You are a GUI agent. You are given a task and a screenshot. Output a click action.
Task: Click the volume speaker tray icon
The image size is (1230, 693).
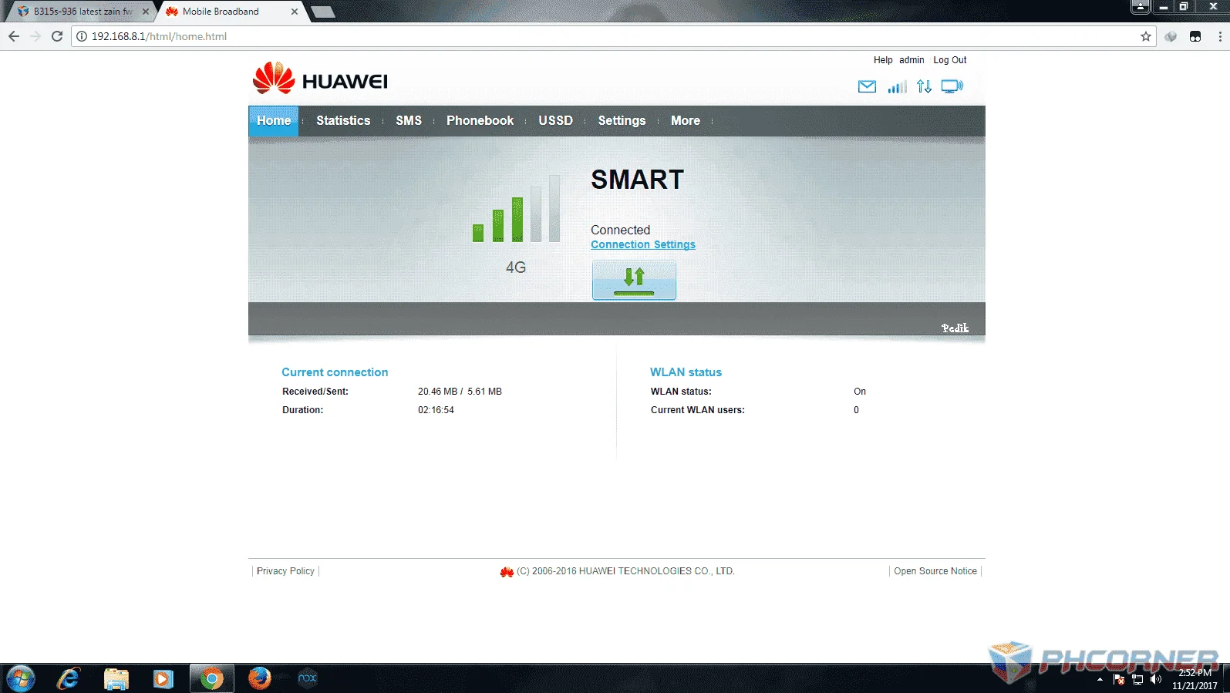1155,679
